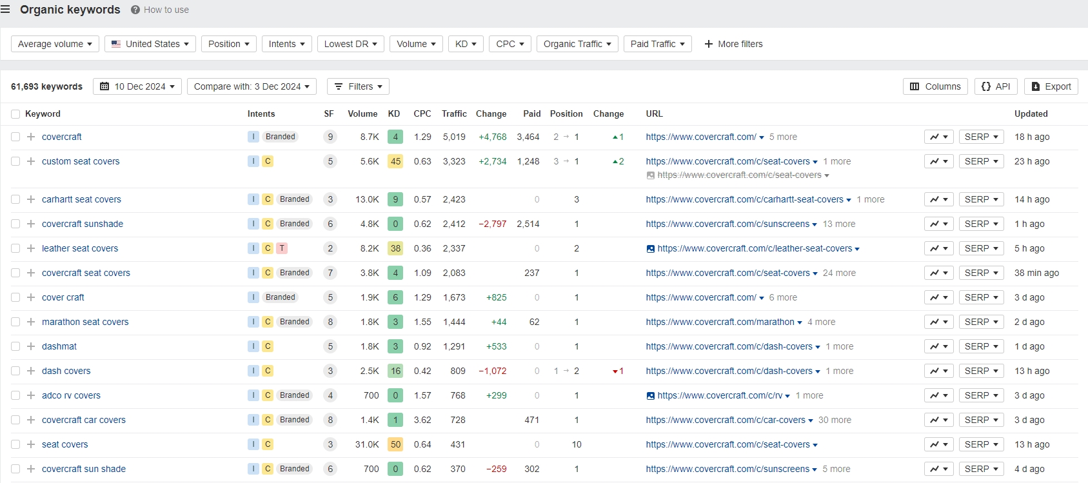The width and height of the screenshot is (1088, 483).
Task: Click the position change 3 → 1 for custom seat covers
Action: pyautogui.click(x=566, y=161)
